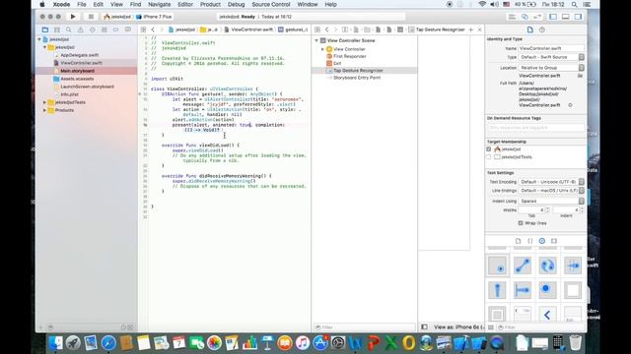Expand the View Controller outline item
Viewport: 631px width, 354px height.
[x=322, y=49]
